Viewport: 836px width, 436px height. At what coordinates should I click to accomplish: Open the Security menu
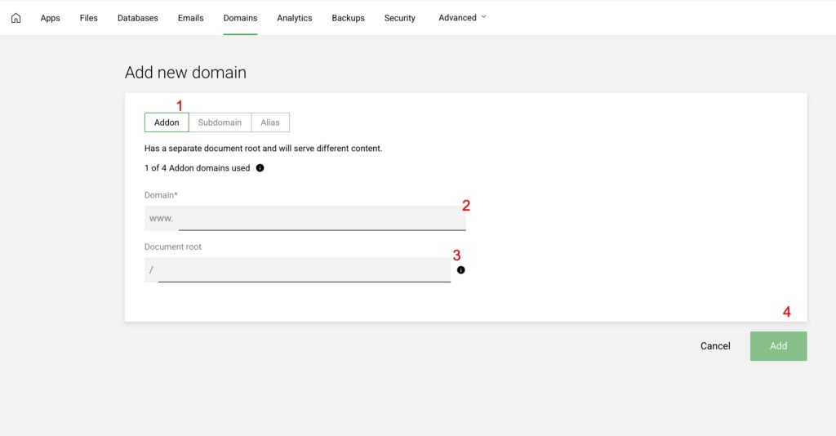399,18
